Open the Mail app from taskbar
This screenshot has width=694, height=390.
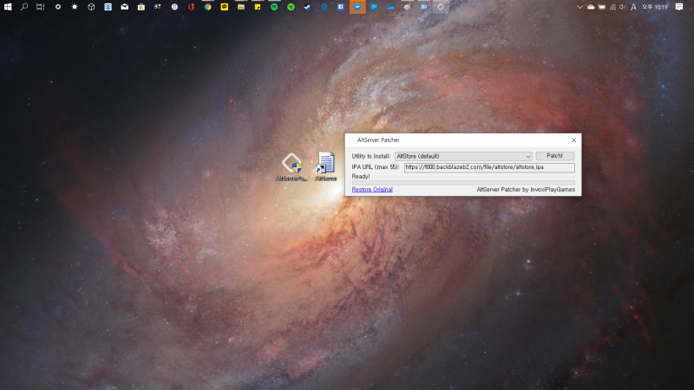tap(124, 7)
